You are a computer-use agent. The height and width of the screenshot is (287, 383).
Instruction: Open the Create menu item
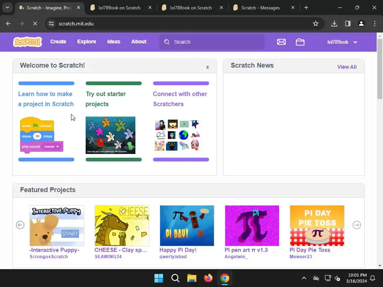[x=58, y=42]
